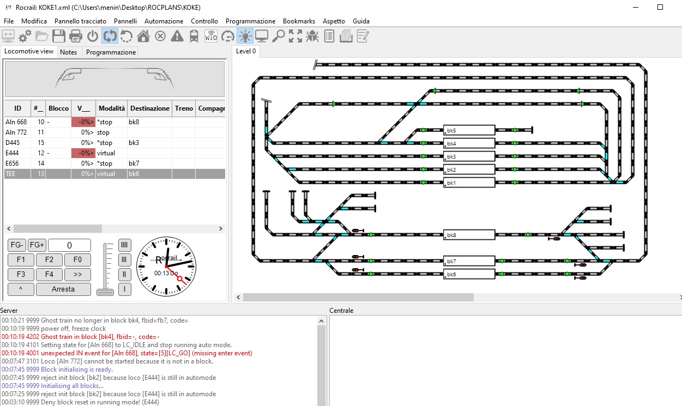Switch to the Programmazione tab

coord(111,52)
